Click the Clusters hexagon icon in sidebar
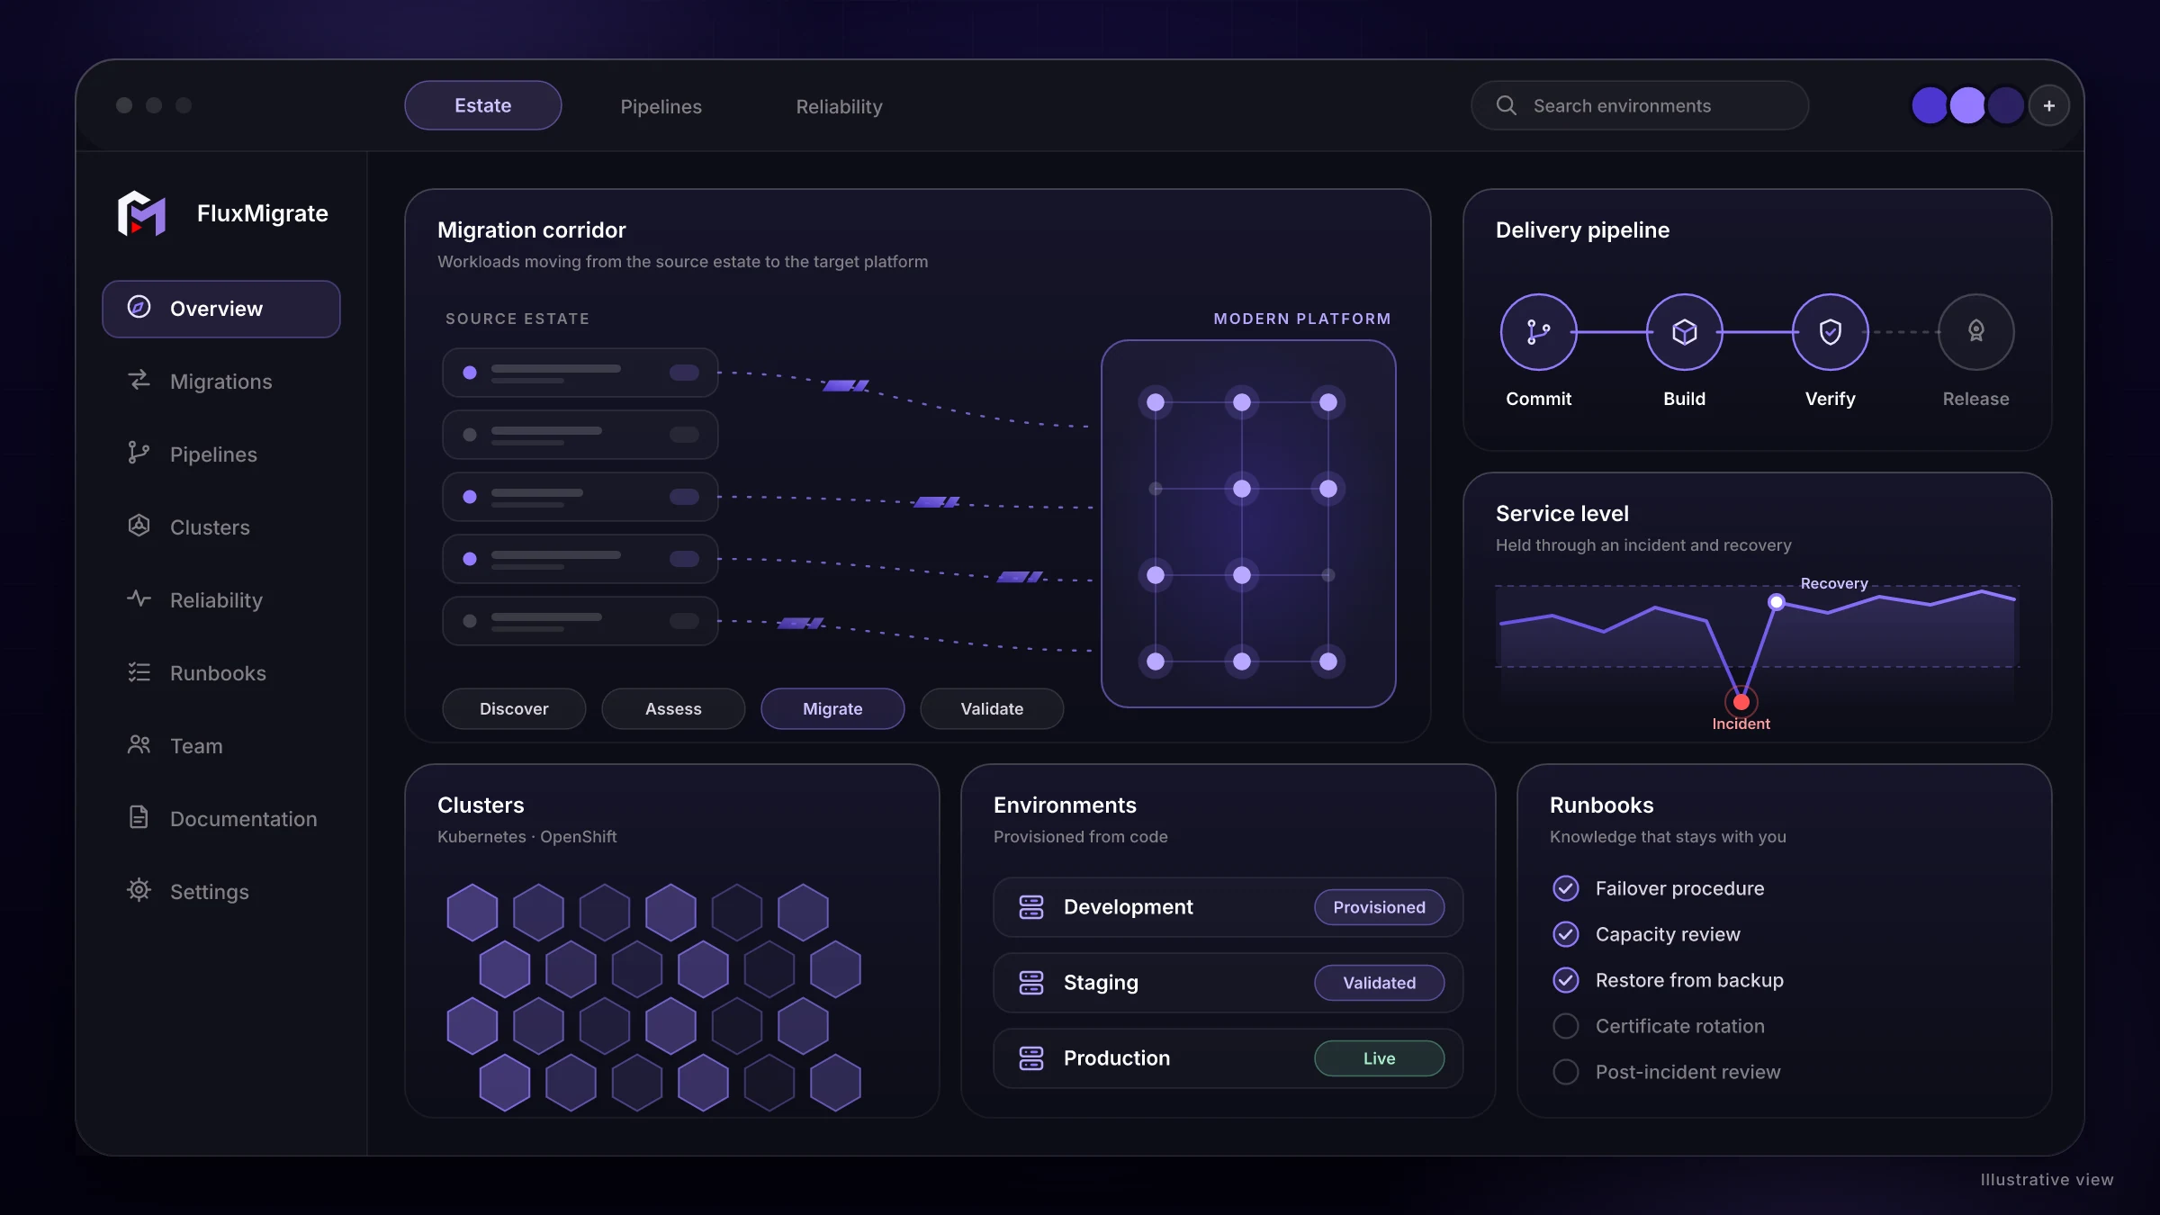Image resolution: width=2160 pixels, height=1215 pixels. coord(139,526)
